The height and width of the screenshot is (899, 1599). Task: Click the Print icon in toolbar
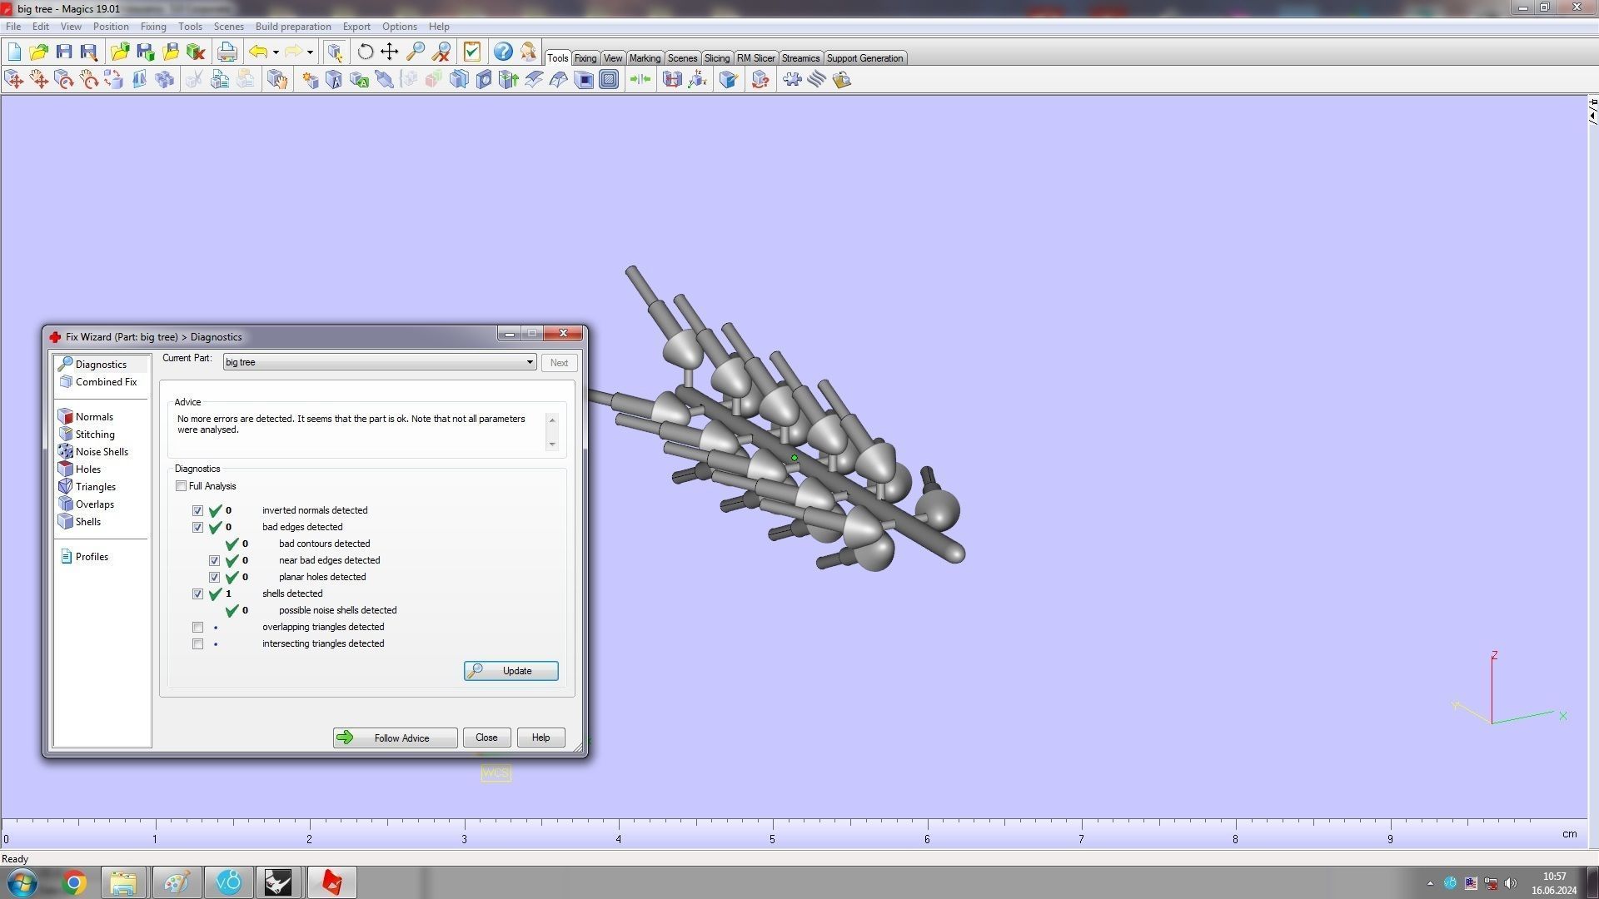[227, 52]
